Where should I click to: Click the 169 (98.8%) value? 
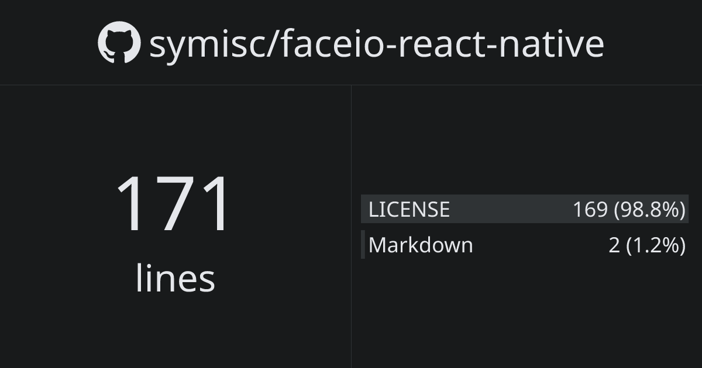click(629, 209)
